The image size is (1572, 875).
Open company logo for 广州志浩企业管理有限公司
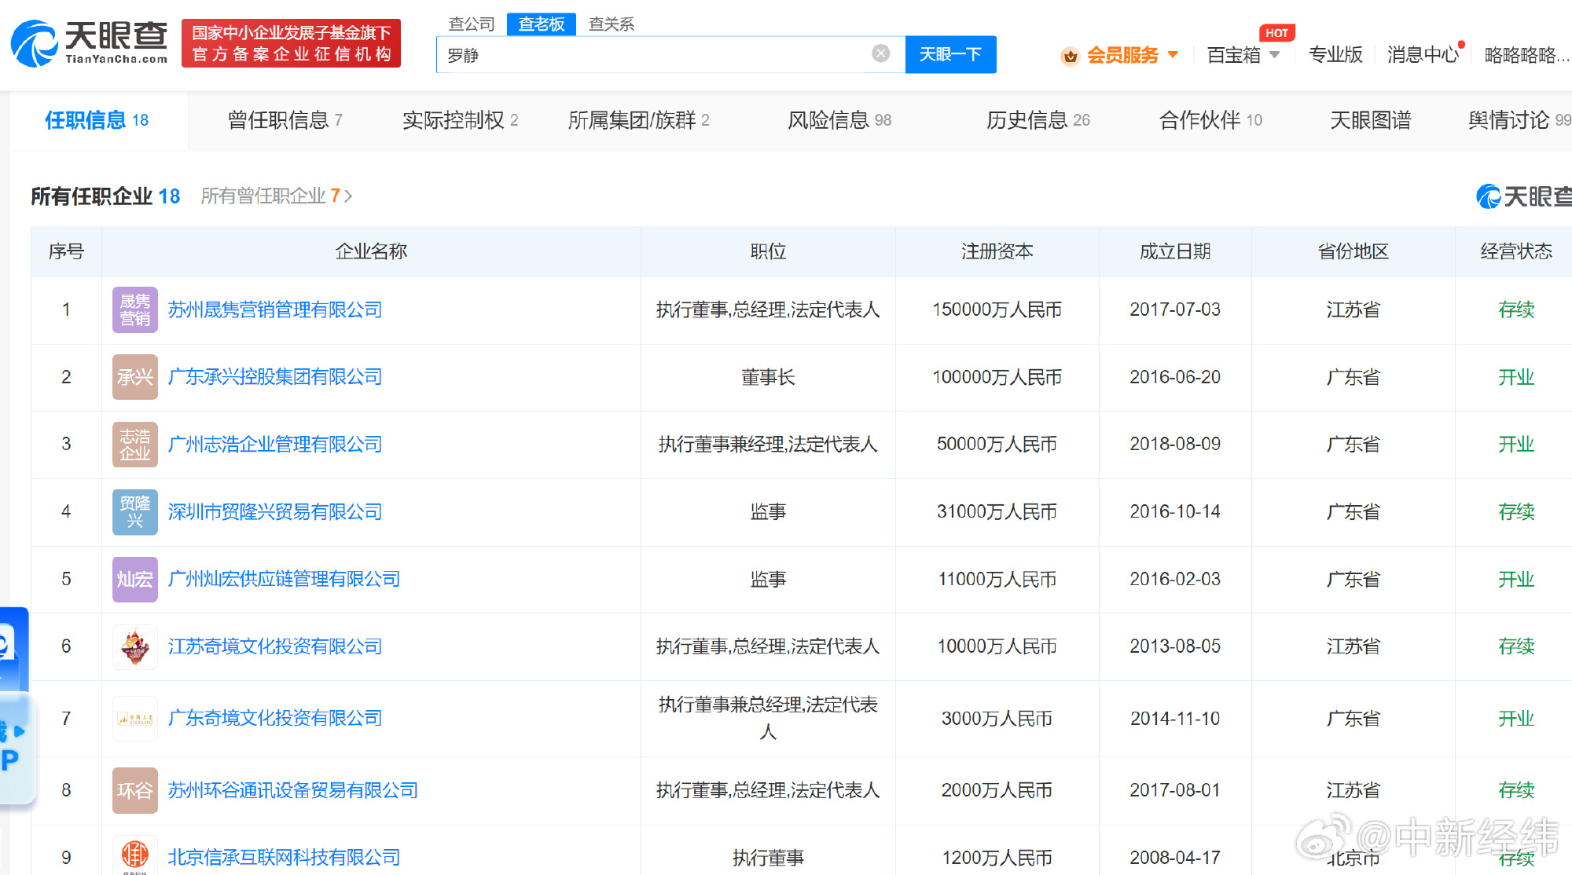135,445
